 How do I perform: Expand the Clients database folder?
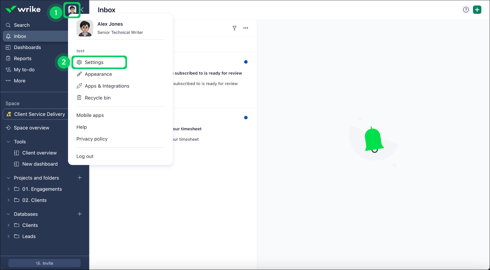[x=8, y=225]
